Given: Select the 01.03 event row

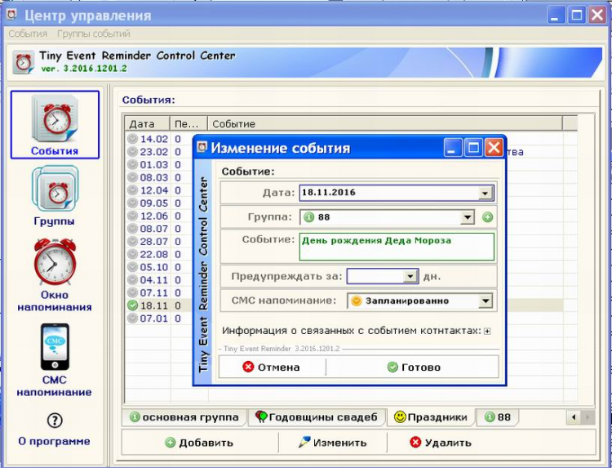Looking at the screenshot, I should pos(159,164).
